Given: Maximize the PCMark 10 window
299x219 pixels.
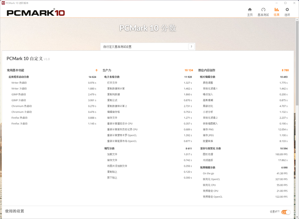Looking at the screenshot, I should coord(286,3).
